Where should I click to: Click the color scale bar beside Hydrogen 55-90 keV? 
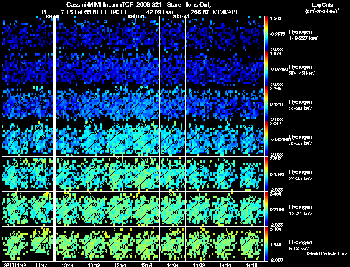(266, 104)
